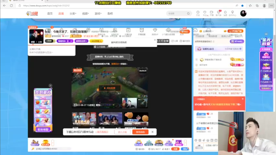Open the user avatar in site header
Screen dimensions: 276x155
coord(243,13)
